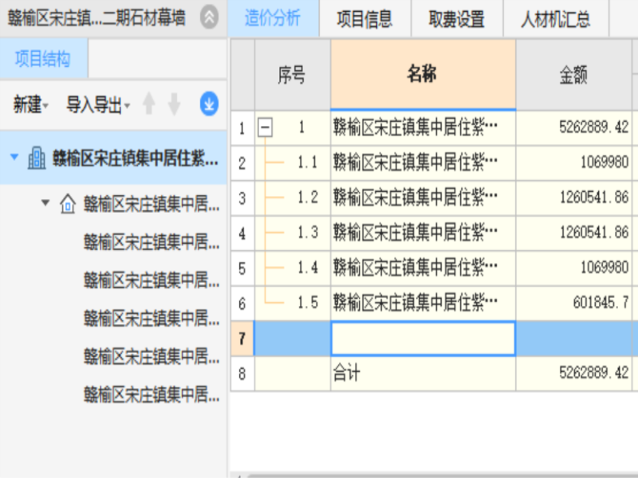Collapse row 1 using minus box

(x=266, y=127)
